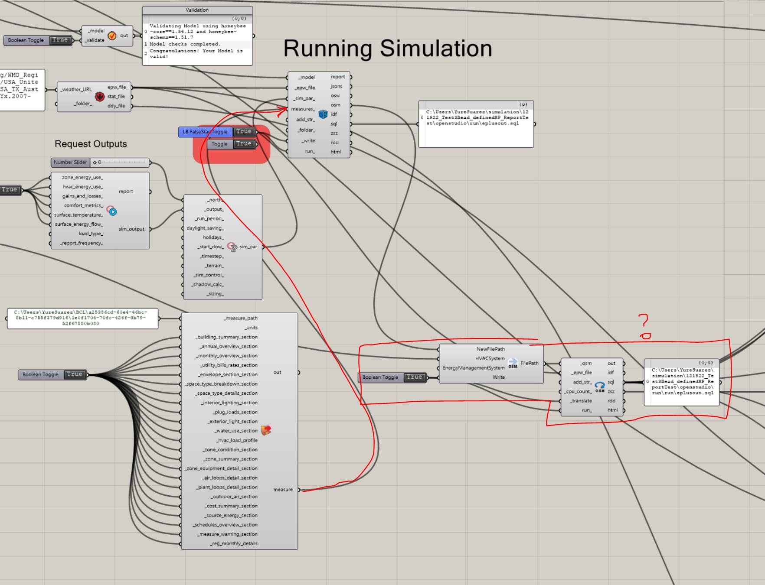Click the Validate Model checkmark icon
765x585 pixels.
[x=112, y=36]
